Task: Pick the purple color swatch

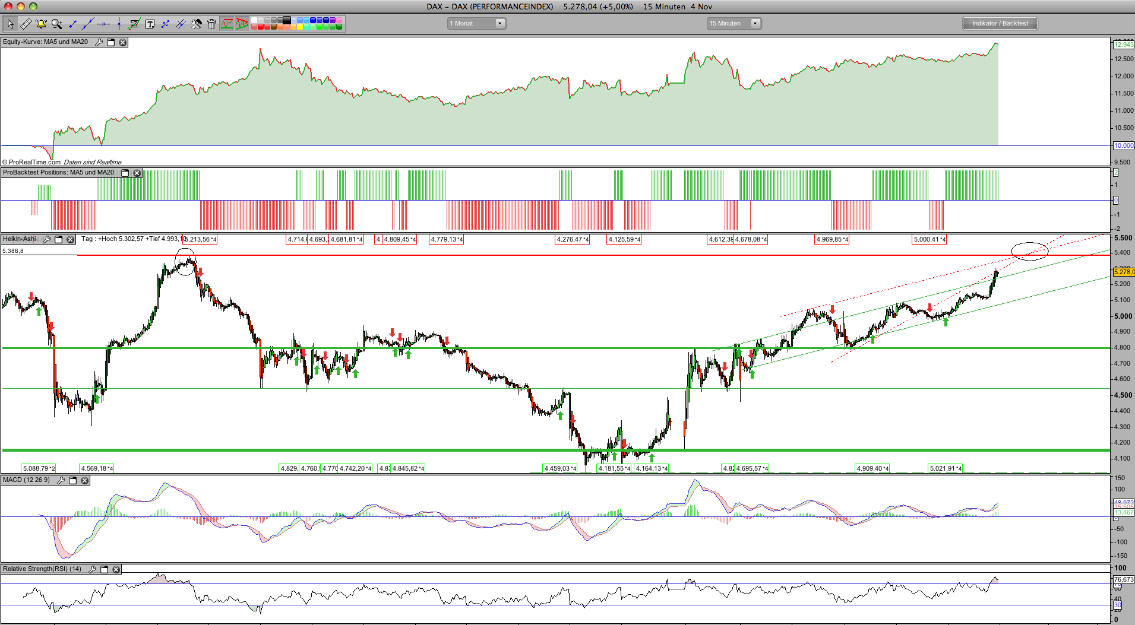Action: (333, 20)
